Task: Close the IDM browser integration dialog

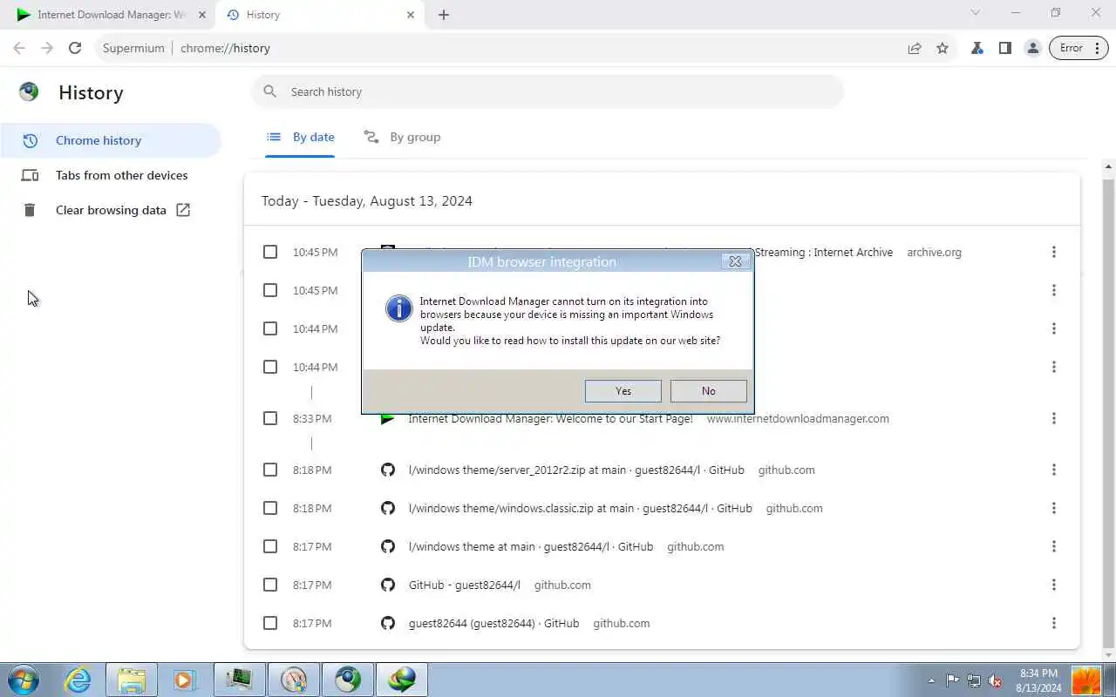Action: 735,261
